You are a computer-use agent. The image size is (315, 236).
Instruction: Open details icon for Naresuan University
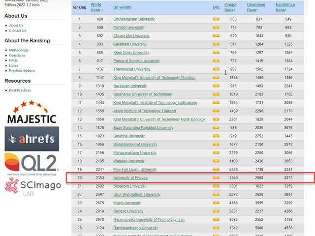[x=216, y=86]
